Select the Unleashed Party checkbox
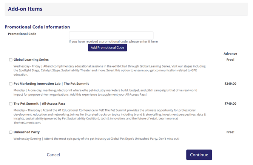 pyautogui.click(x=11, y=132)
